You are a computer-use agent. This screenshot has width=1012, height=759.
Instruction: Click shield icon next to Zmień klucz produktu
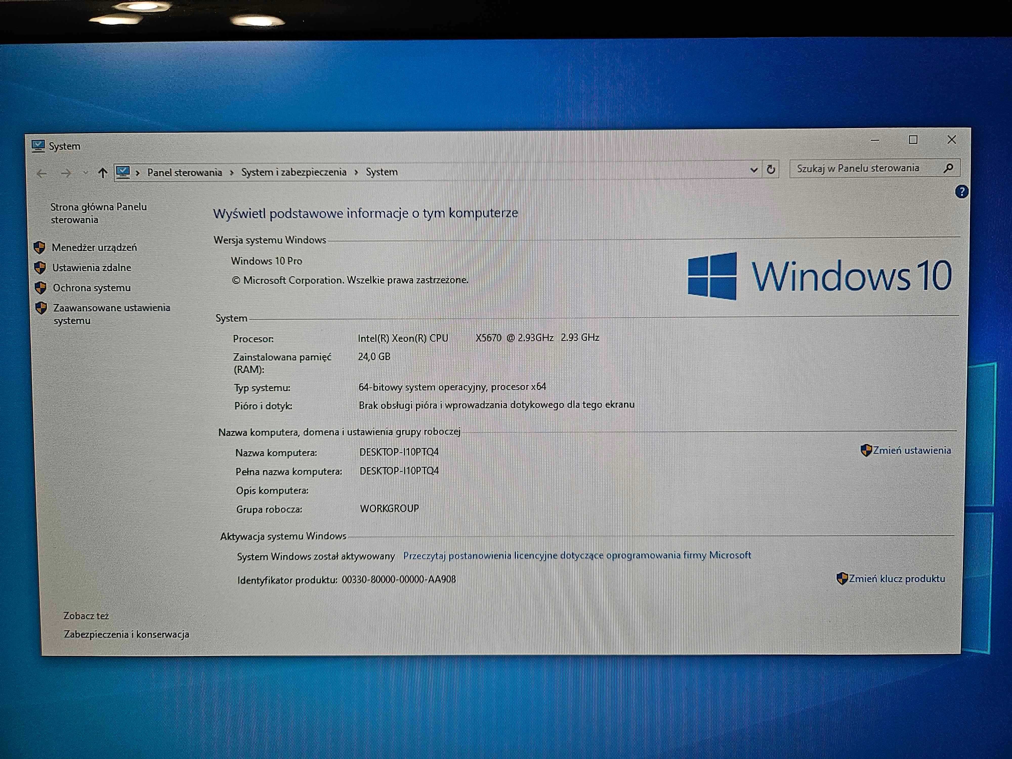pyautogui.click(x=842, y=578)
